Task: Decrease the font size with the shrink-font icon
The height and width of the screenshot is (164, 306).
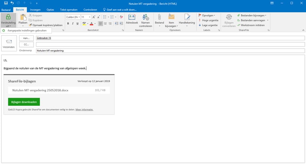Action: [99, 17]
